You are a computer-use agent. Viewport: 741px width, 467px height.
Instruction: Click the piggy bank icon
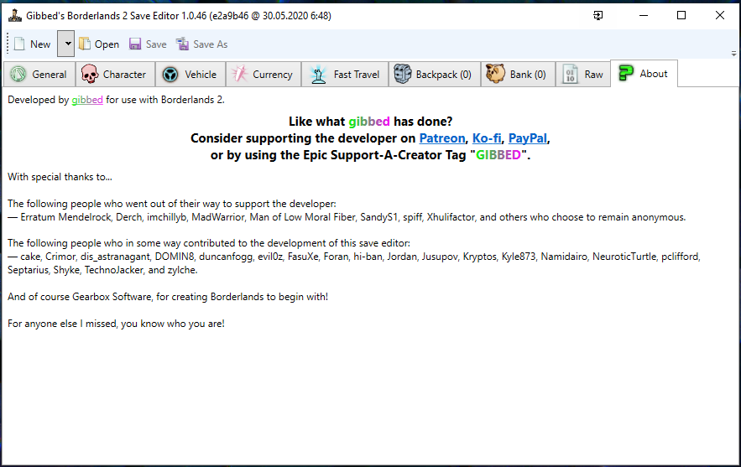click(x=495, y=74)
